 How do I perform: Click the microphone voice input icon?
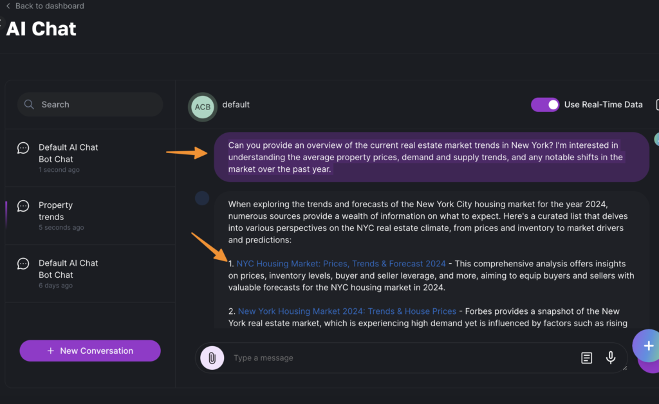611,358
